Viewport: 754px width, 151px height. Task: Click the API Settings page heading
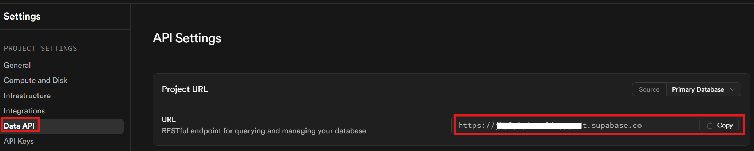point(187,38)
